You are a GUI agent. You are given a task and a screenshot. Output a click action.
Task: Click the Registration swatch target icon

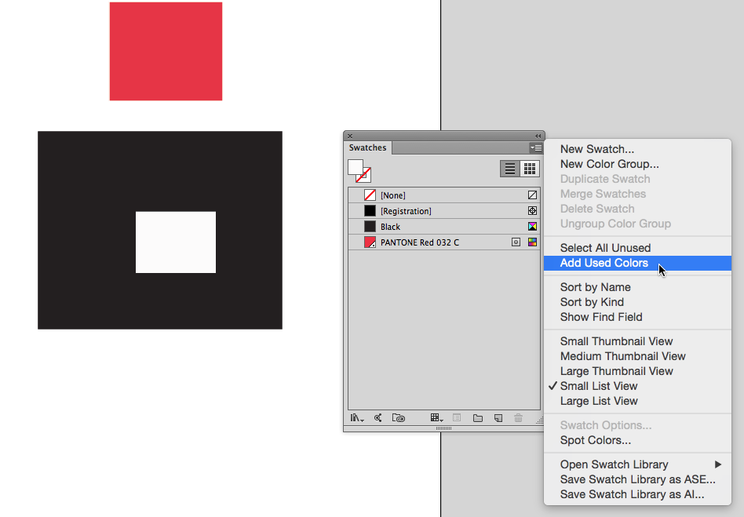[532, 210]
